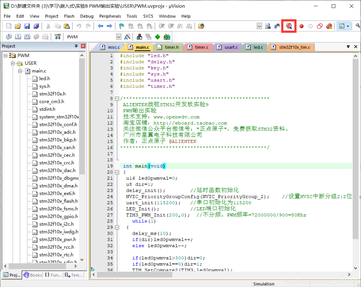Screen dimensions: 361x287
Task: Comment selection with the // icon
Action: click(180, 26)
